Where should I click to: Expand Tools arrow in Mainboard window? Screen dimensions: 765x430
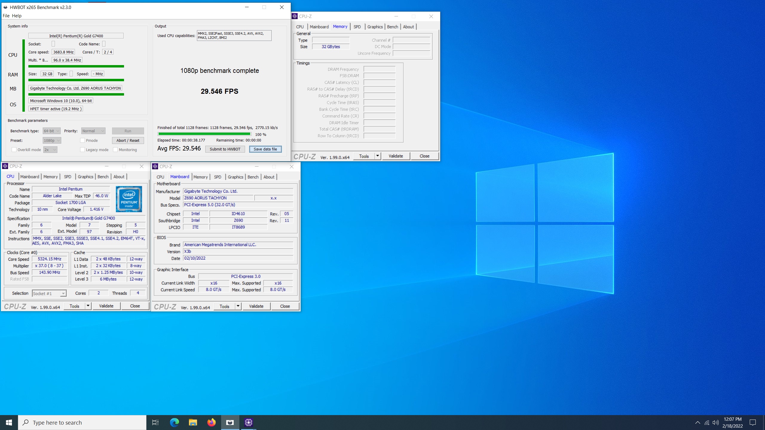click(x=238, y=306)
